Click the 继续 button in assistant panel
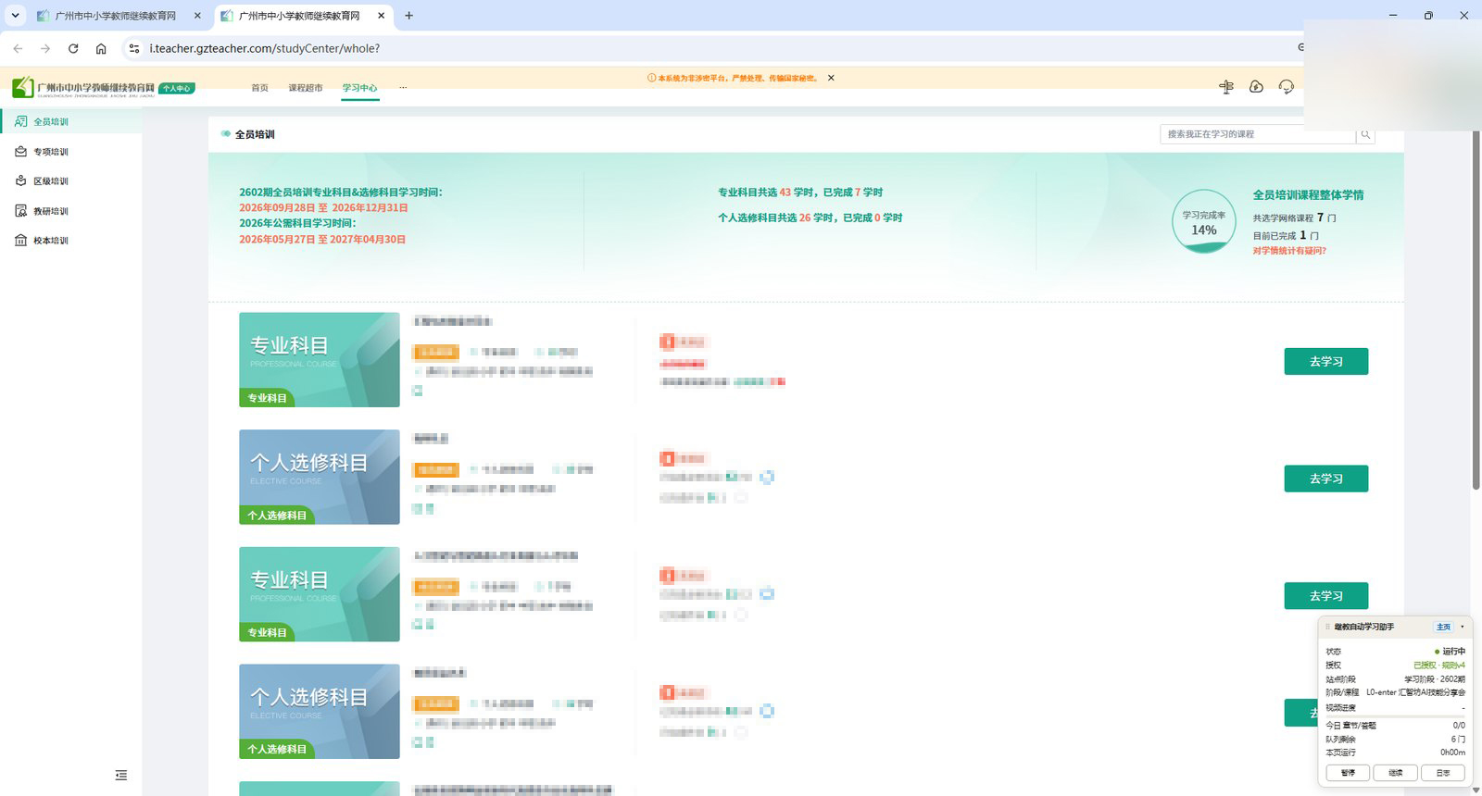This screenshot has width=1482, height=796. [x=1396, y=773]
